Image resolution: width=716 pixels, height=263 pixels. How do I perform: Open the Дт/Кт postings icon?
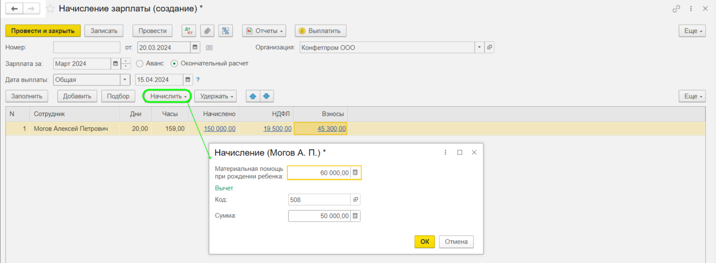(189, 31)
